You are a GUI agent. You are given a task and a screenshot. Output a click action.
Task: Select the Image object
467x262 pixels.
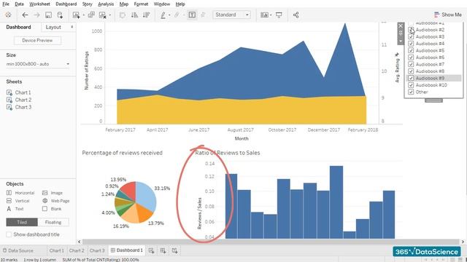52,193
